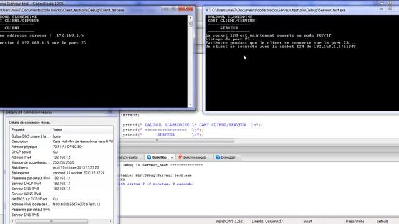Click the Build messages tab icon
The width and height of the screenshot is (399, 224).
pyautogui.click(x=180, y=157)
